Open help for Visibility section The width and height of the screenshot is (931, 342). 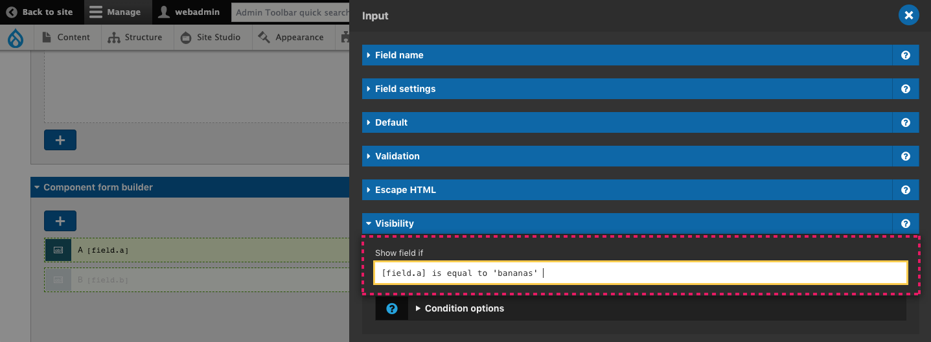[x=905, y=223]
